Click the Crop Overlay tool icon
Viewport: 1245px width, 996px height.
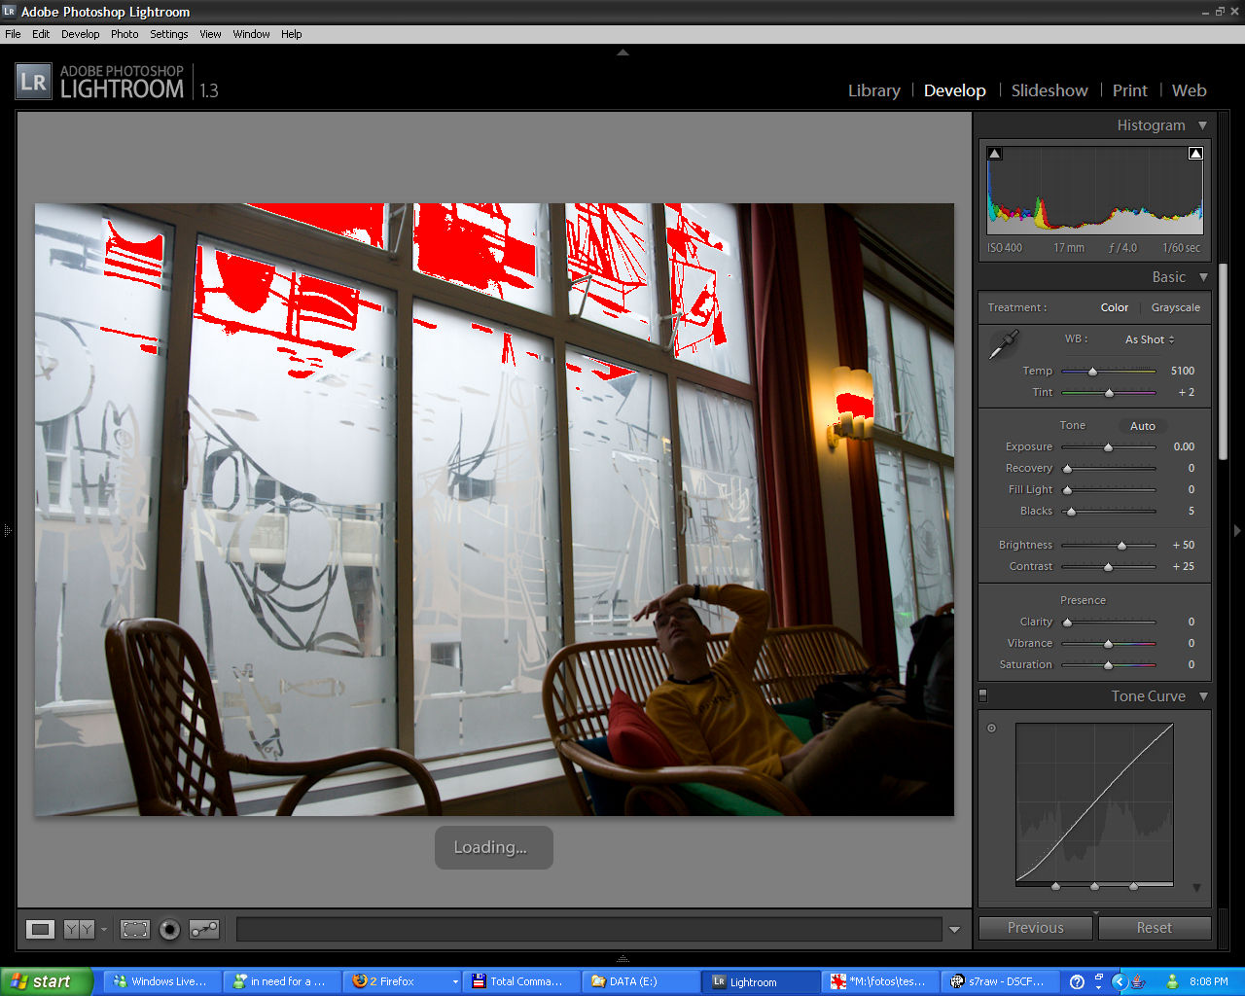pyautogui.click(x=134, y=930)
